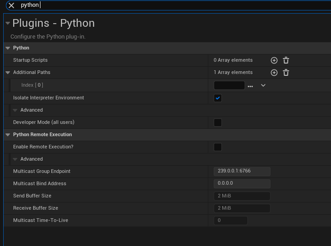Click '1 Array elements' text

click(x=233, y=72)
